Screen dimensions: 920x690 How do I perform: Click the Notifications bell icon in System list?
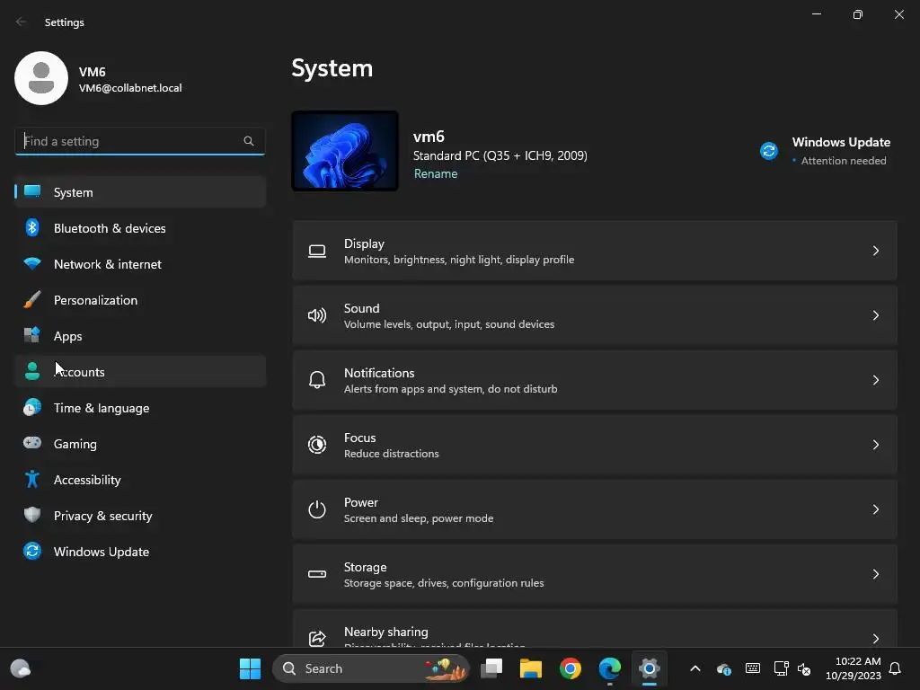[x=317, y=380]
